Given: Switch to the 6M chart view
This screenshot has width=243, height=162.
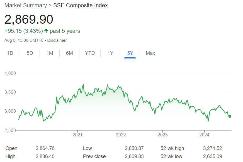Looking at the screenshot, I should [70, 53].
